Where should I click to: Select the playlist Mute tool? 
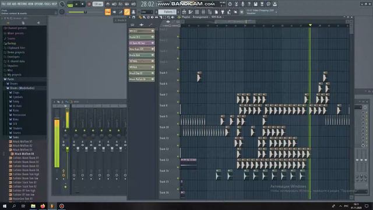(152, 17)
